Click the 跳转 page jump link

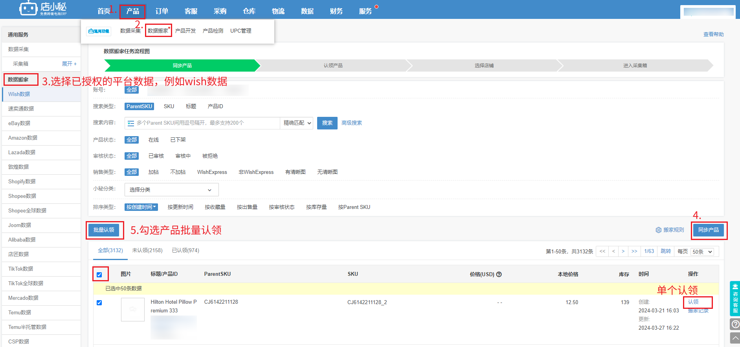point(666,251)
